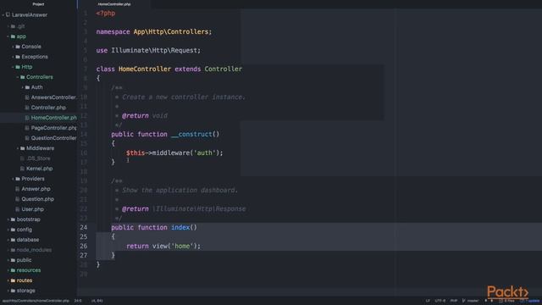Screen dimensions: 542x305
Task: Click the Http folder icon
Action: (18, 67)
